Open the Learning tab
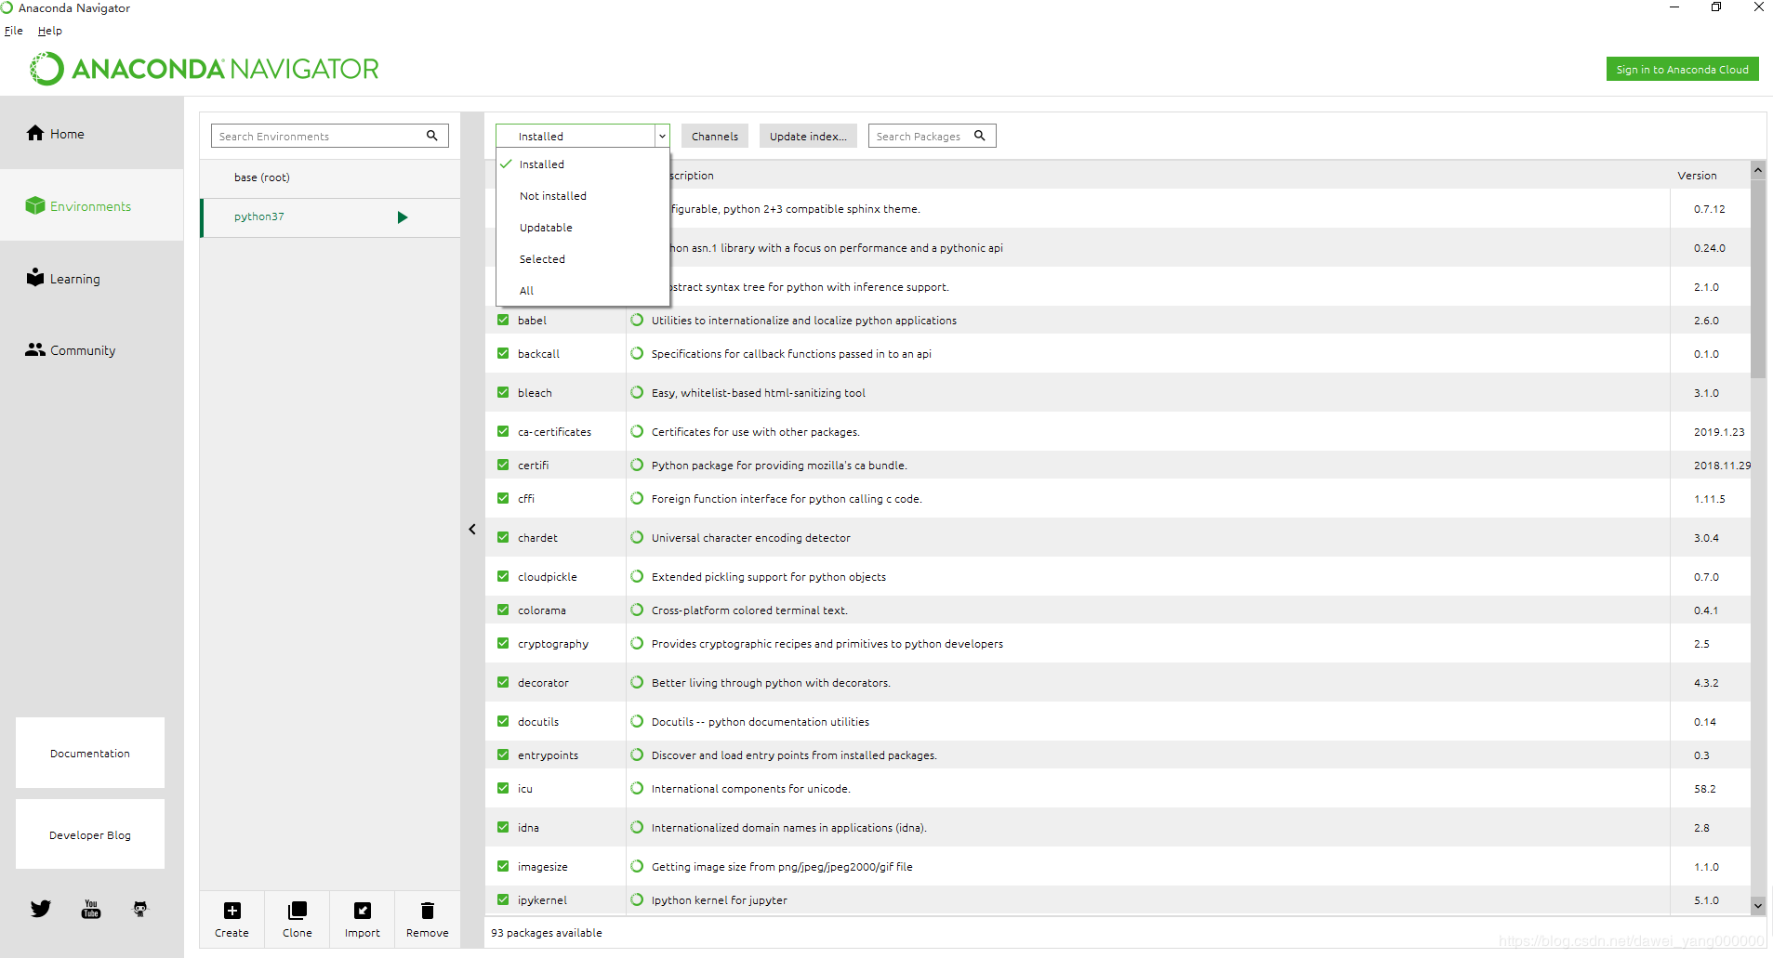 click(x=92, y=278)
